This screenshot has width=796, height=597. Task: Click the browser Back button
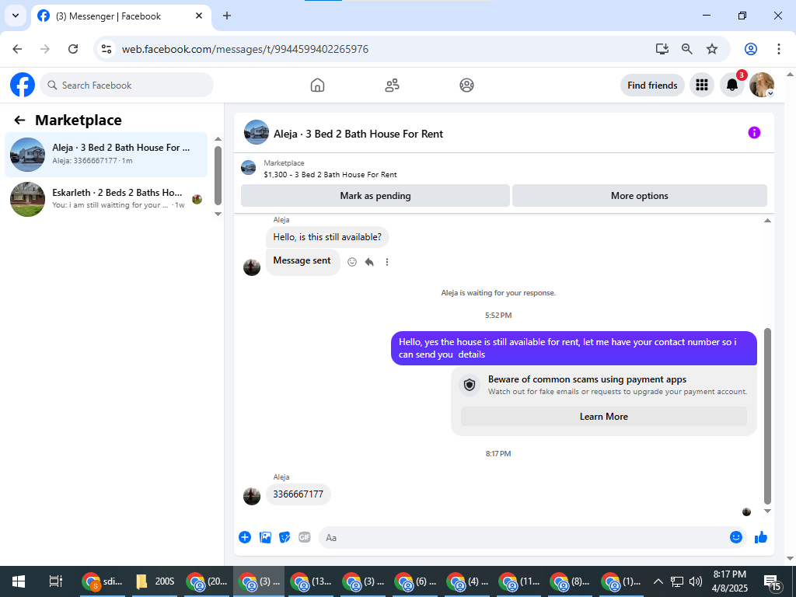tap(17, 49)
